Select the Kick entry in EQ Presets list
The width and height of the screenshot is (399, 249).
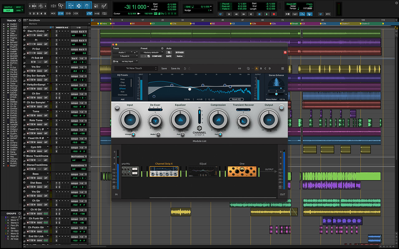coord(123,92)
